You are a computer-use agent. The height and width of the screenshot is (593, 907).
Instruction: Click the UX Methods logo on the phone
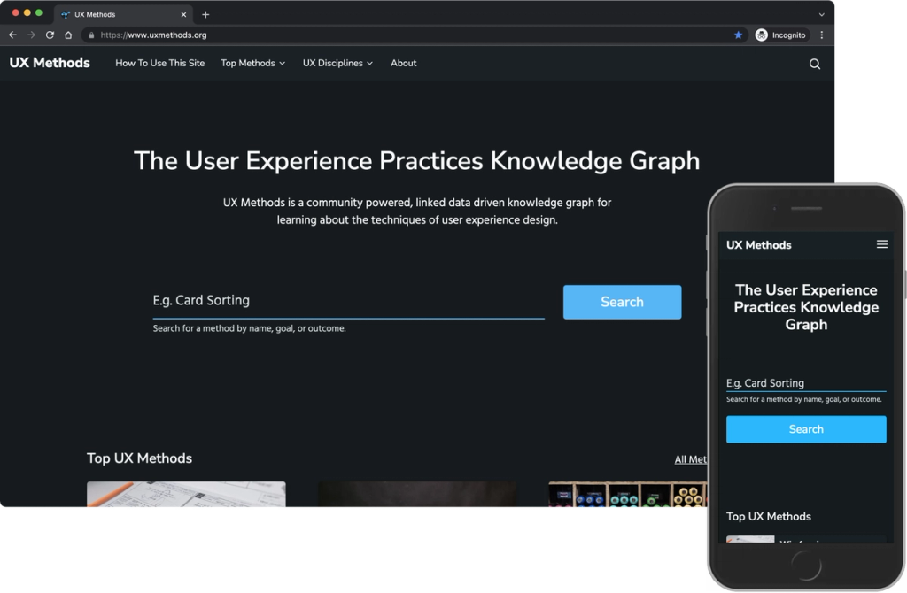pos(758,244)
